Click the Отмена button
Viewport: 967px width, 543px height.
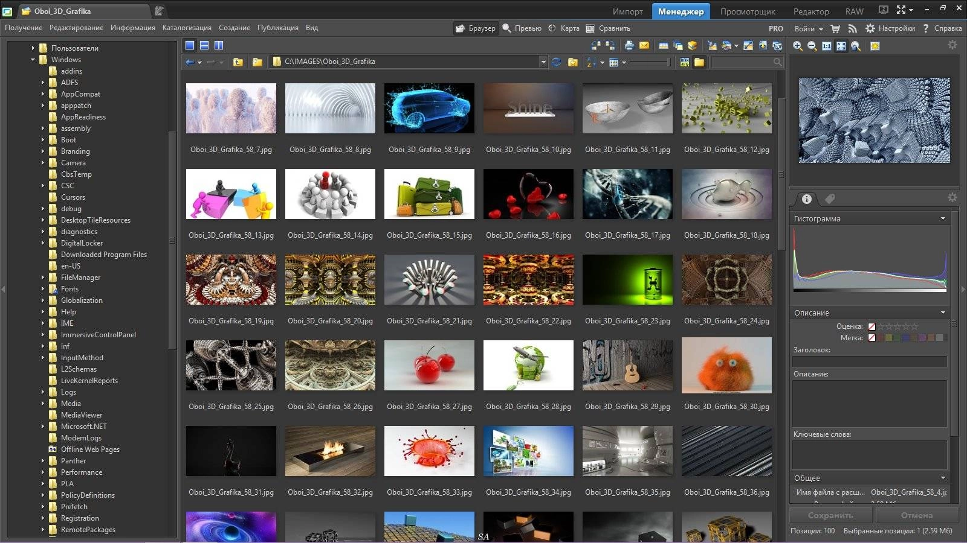click(x=917, y=515)
